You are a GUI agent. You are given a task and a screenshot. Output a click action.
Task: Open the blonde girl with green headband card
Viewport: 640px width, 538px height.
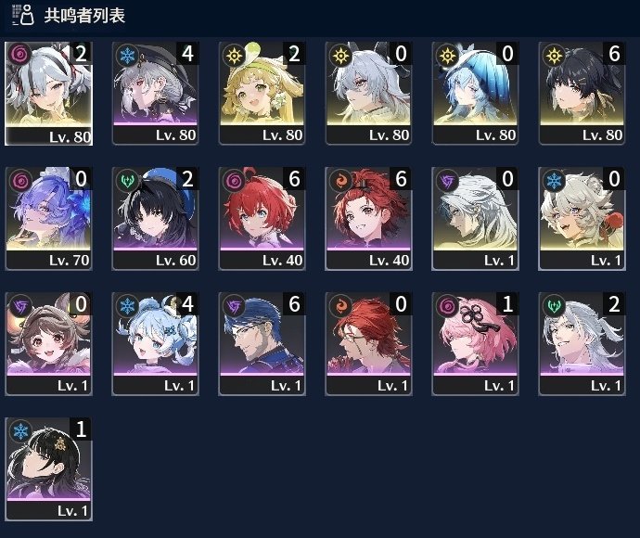(262, 94)
